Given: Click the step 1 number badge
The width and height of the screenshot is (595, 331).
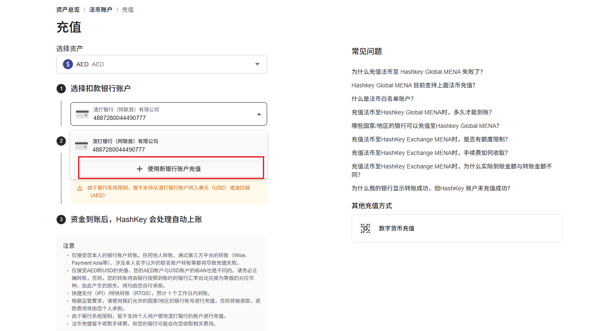Looking at the screenshot, I should pyautogui.click(x=61, y=89).
